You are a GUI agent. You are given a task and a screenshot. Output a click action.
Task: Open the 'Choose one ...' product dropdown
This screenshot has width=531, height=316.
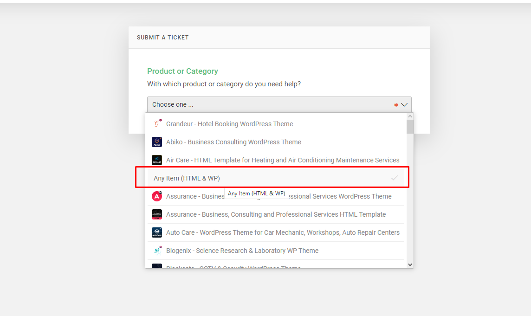(x=279, y=105)
